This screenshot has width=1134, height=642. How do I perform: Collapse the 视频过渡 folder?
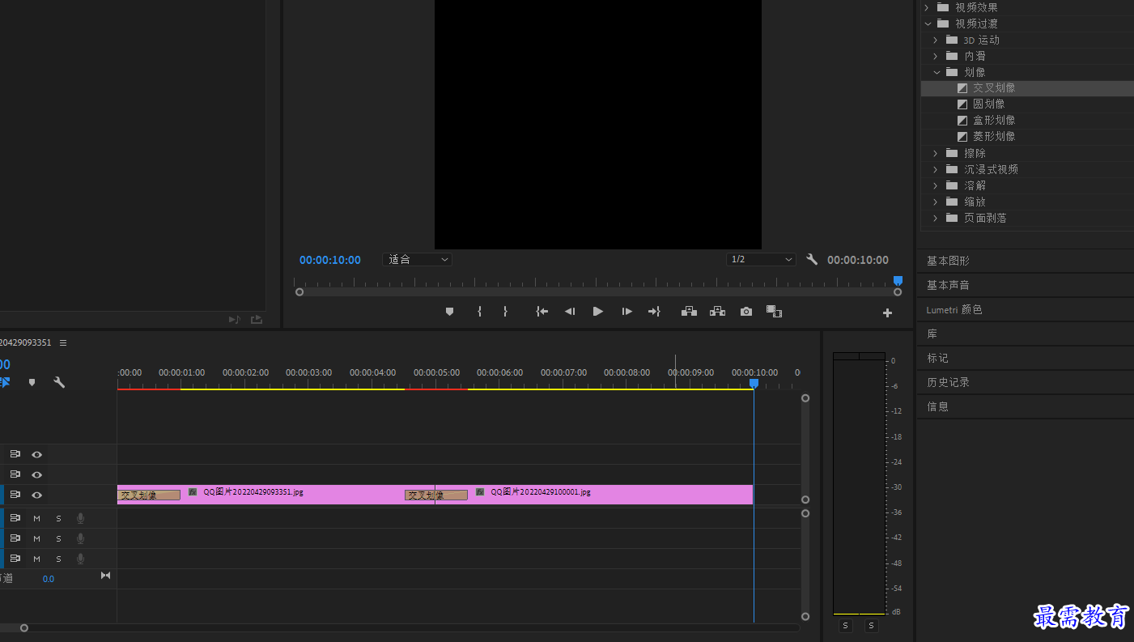click(x=928, y=23)
